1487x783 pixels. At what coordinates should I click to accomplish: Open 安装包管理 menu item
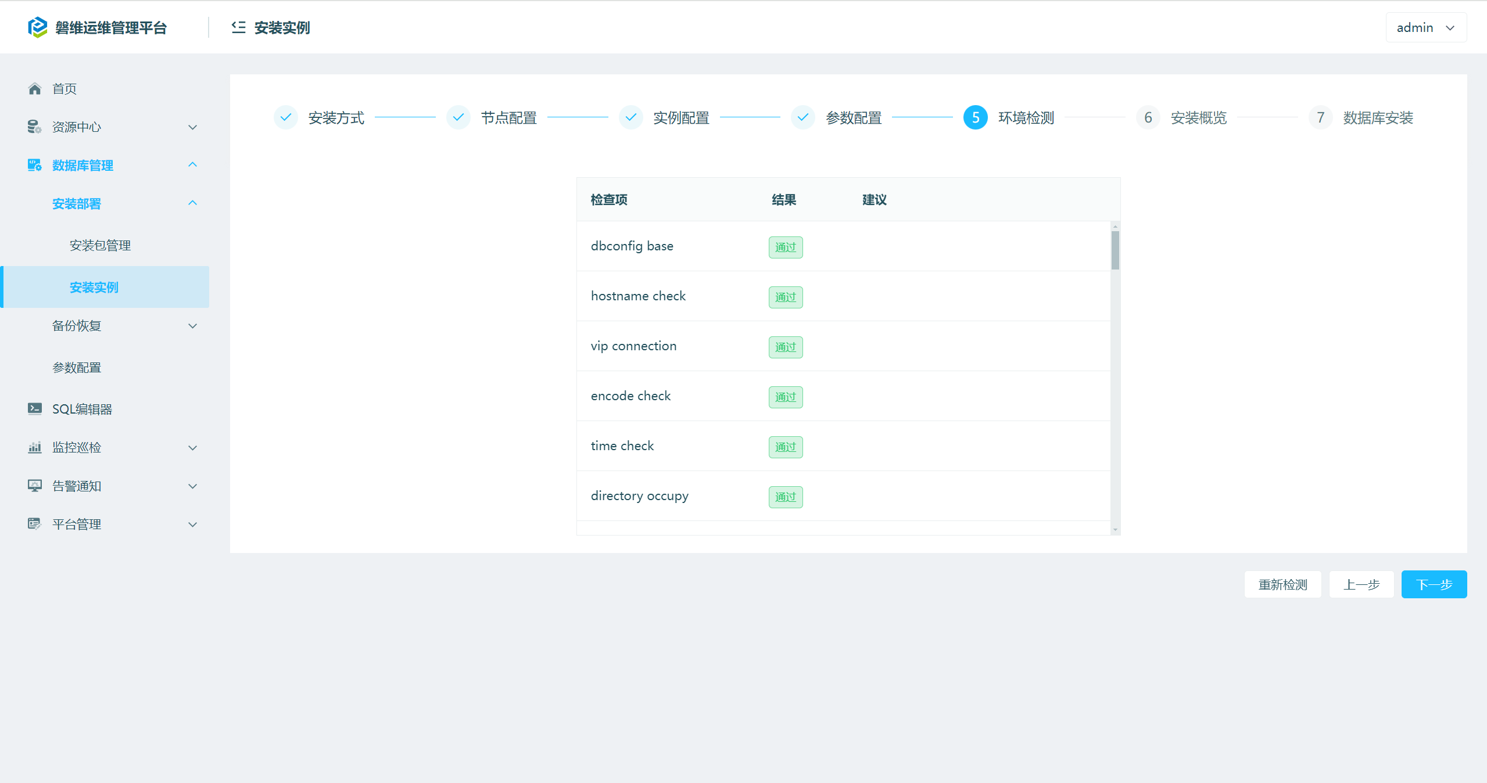point(100,246)
